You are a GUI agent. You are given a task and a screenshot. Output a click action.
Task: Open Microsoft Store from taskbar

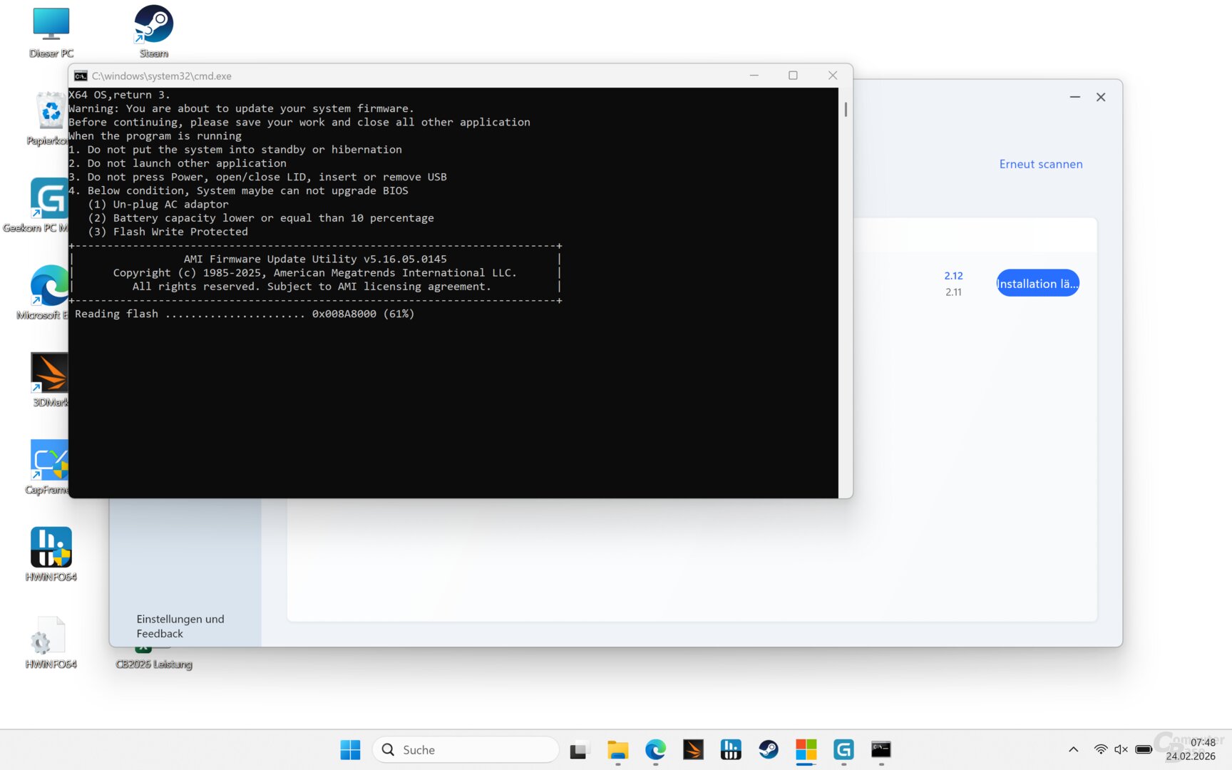806,749
